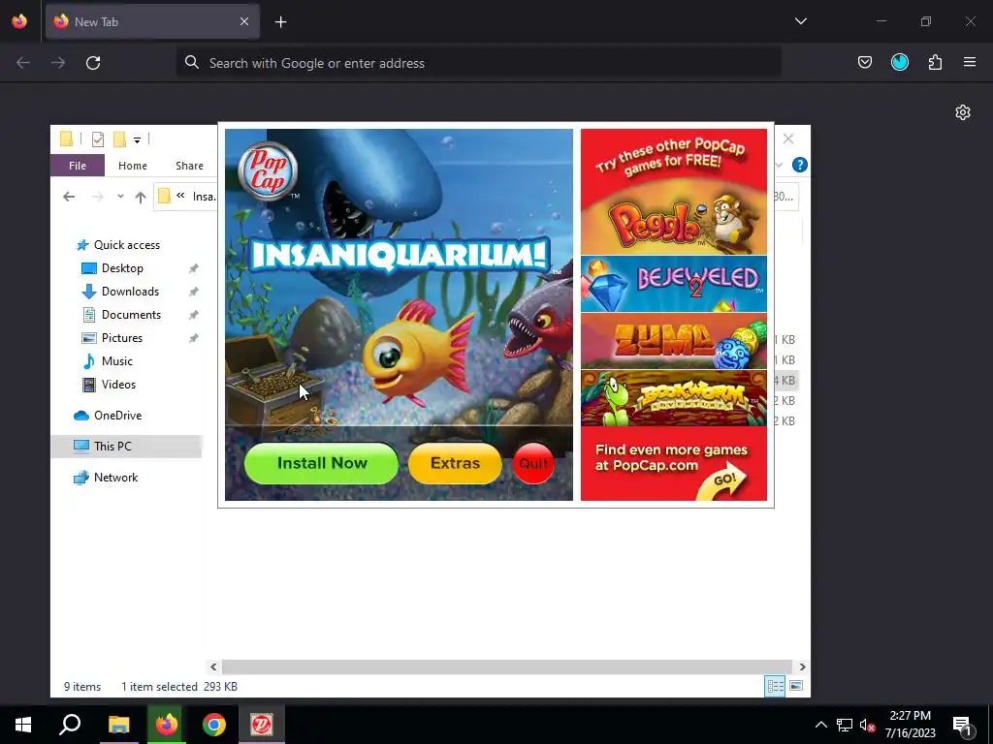Select Desktop in the navigation pane
This screenshot has height=744, width=993.
pyautogui.click(x=122, y=268)
